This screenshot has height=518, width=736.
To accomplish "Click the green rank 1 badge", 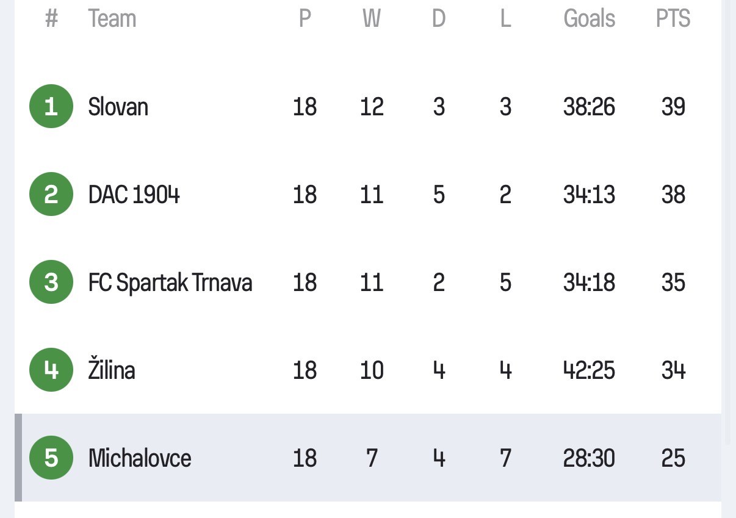I will [51, 106].
